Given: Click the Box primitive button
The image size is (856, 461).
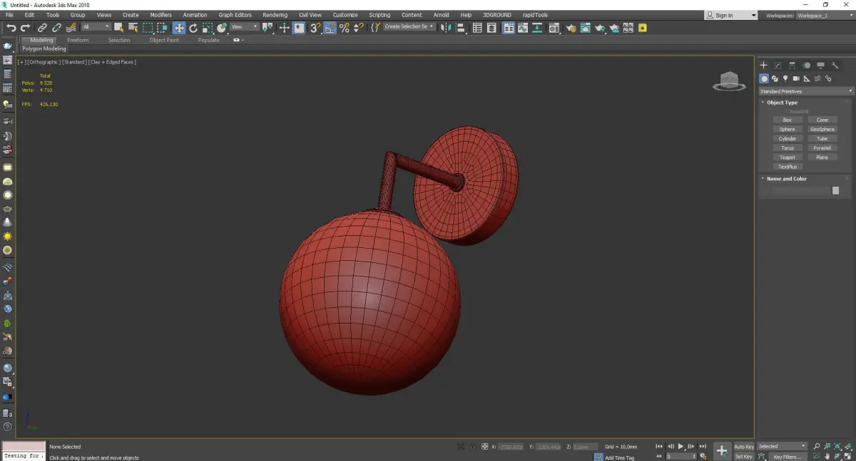Looking at the screenshot, I should 788,120.
